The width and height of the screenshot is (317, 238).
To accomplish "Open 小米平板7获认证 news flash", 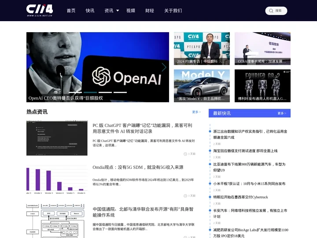I will tap(249, 184).
